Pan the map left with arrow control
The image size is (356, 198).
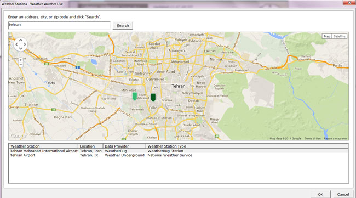pos(16,44)
